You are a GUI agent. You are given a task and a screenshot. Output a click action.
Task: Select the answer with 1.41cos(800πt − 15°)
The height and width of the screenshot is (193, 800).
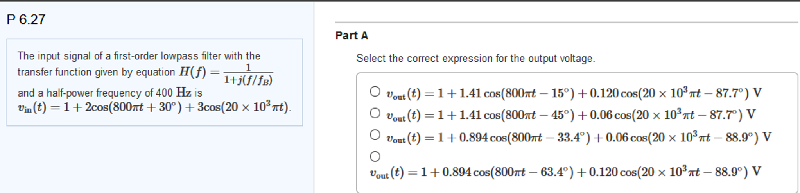click(375, 92)
